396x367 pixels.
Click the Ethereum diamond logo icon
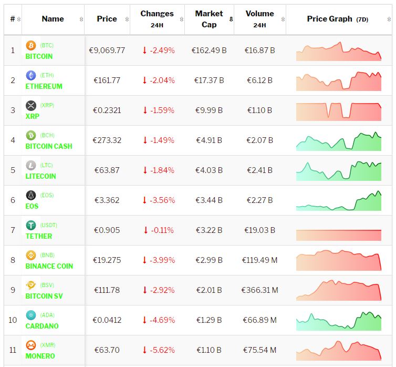pos(31,76)
